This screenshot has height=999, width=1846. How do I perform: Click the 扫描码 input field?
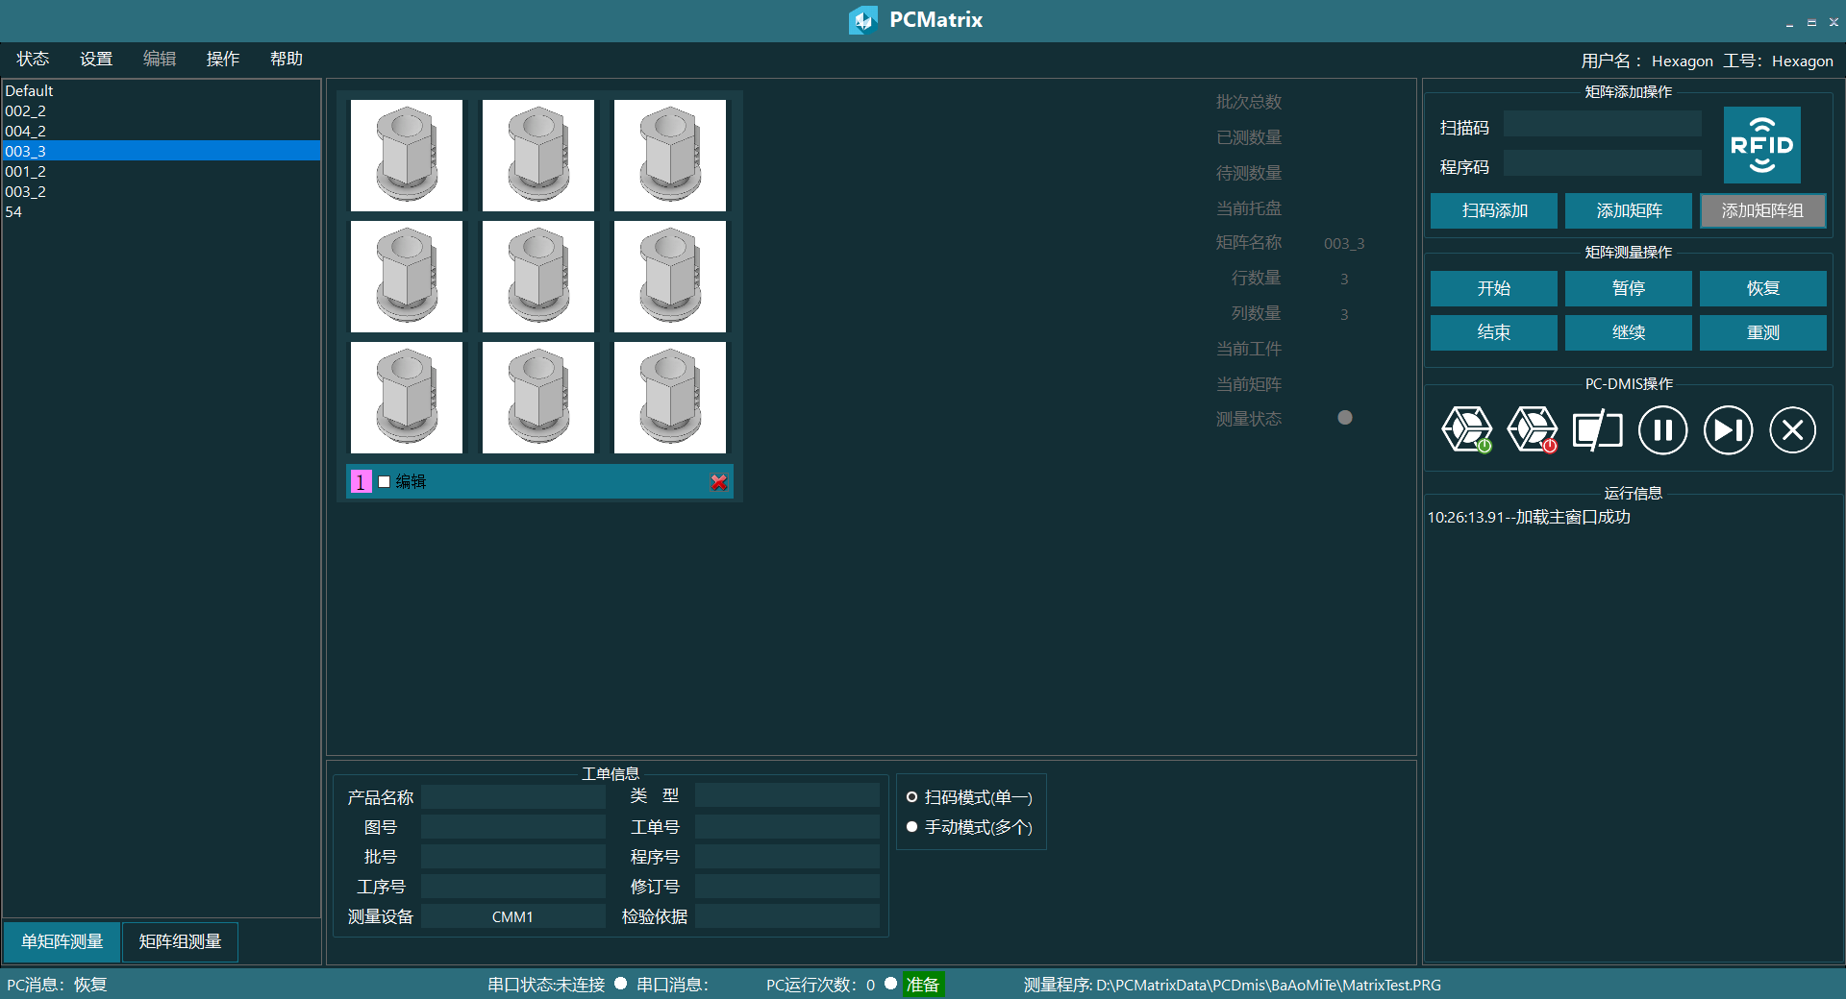coord(1602,125)
